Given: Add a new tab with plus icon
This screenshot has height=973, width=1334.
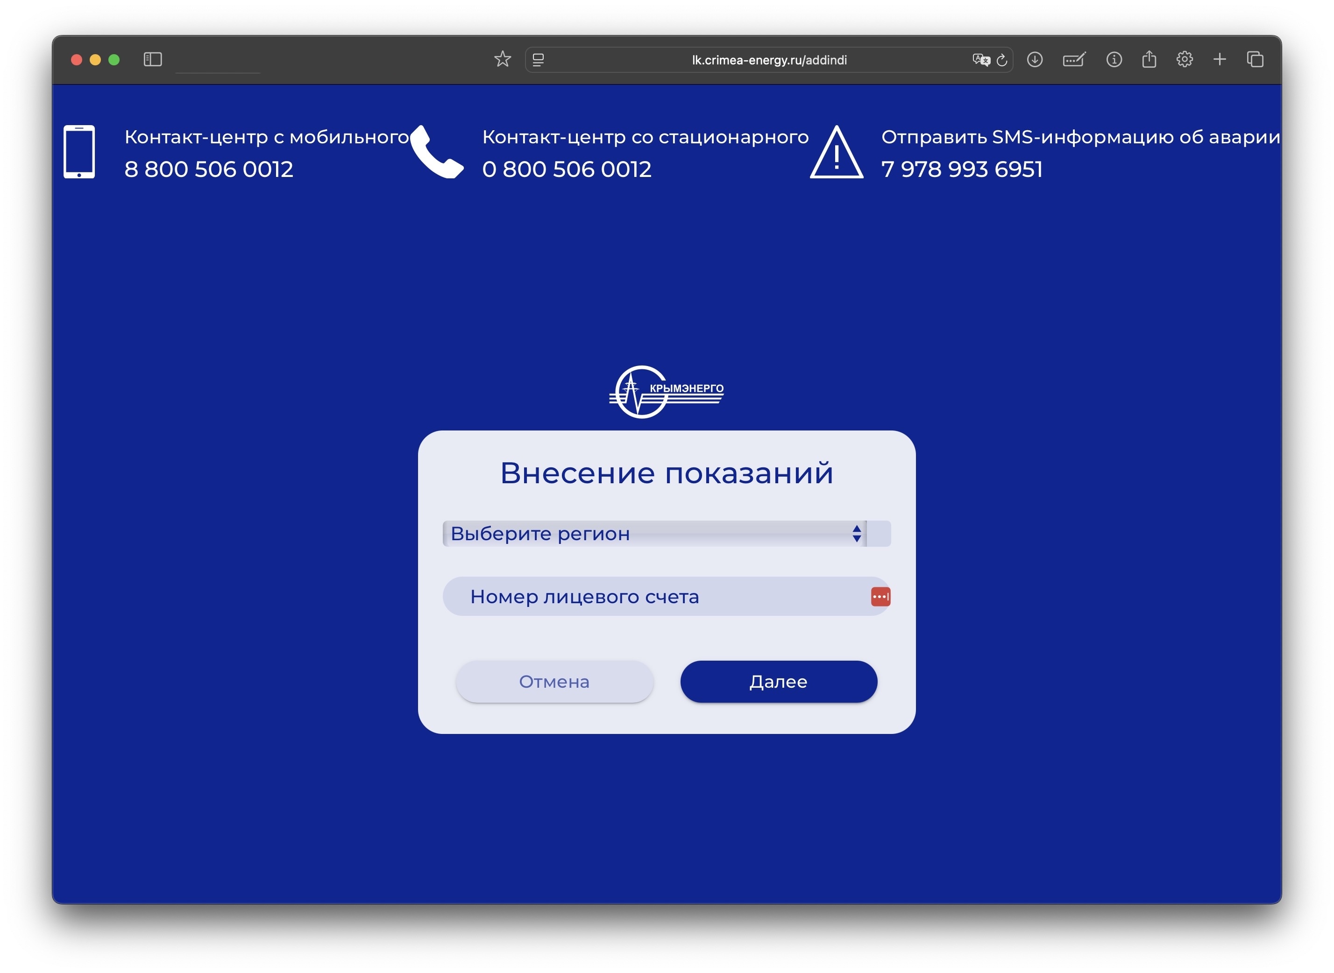Looking at the screenshot, I should tap(1220, 59).
